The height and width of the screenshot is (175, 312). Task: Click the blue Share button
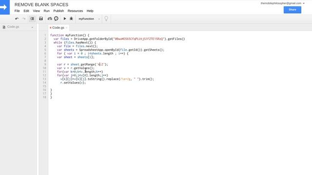click(x=292, y=10)
